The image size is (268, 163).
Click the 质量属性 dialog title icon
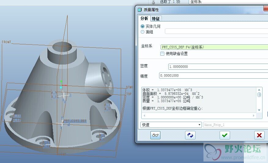(x=140, y=10)
